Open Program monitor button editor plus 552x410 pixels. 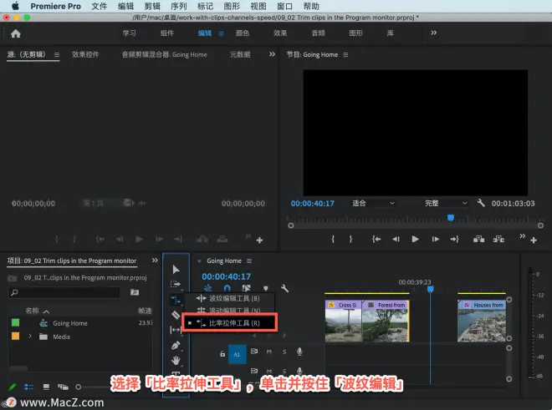[534, 240]
